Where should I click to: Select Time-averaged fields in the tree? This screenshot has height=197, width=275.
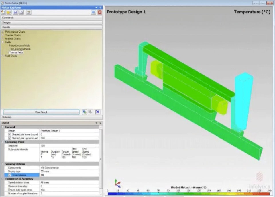point(20,49)
